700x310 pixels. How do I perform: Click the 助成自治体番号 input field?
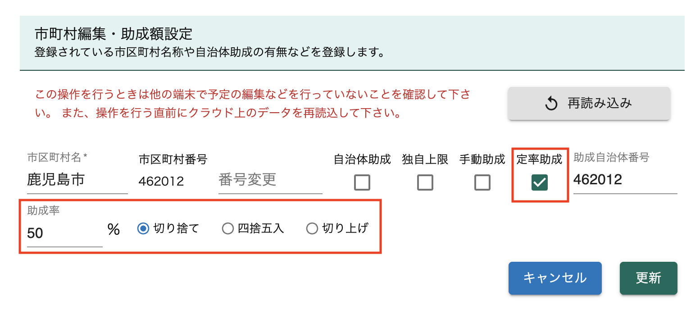[x=625, y=180]
